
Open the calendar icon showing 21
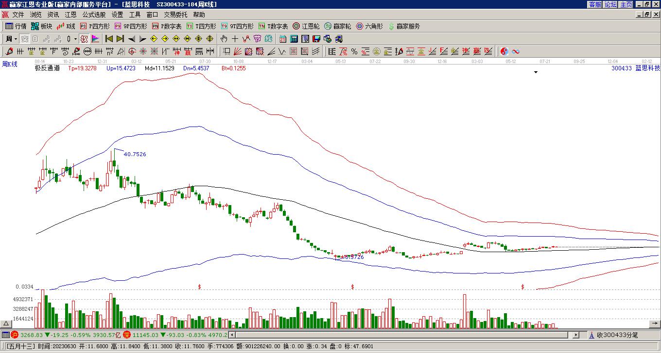tap(283, 39)
